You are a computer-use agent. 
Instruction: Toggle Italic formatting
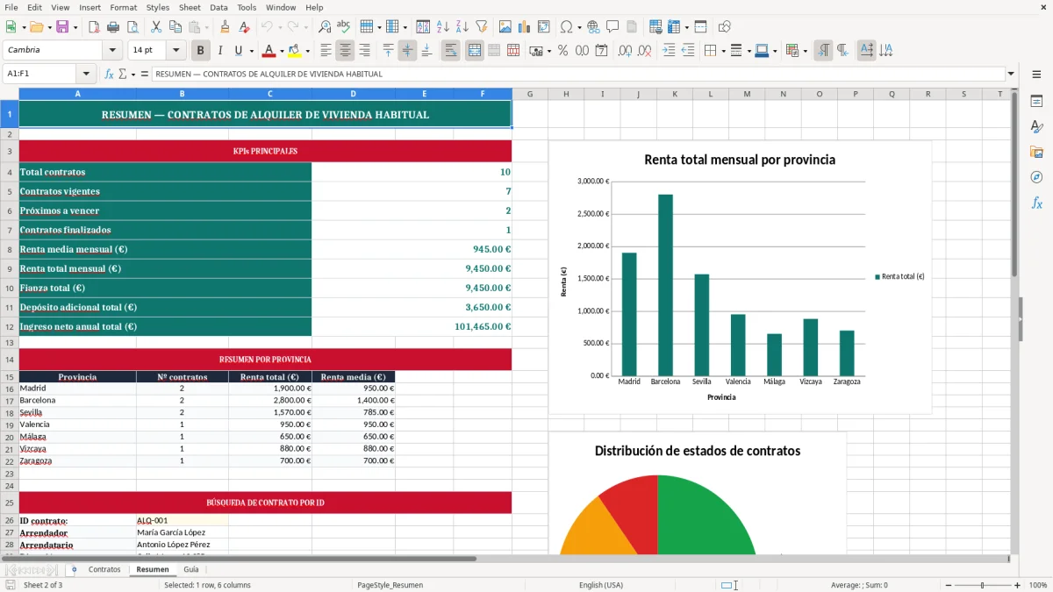tap(219, 51)
